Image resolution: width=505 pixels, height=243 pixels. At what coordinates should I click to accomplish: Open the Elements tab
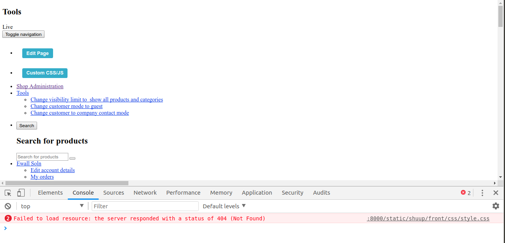pyautogui.click(x=50, y=193)
